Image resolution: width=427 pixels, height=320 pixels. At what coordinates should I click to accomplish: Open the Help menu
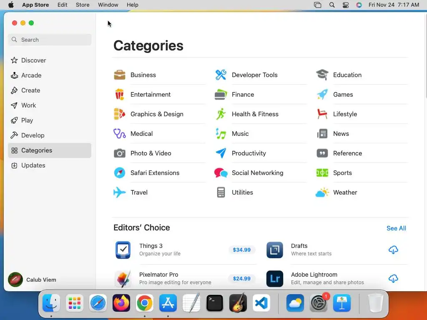tap(132, 5)
